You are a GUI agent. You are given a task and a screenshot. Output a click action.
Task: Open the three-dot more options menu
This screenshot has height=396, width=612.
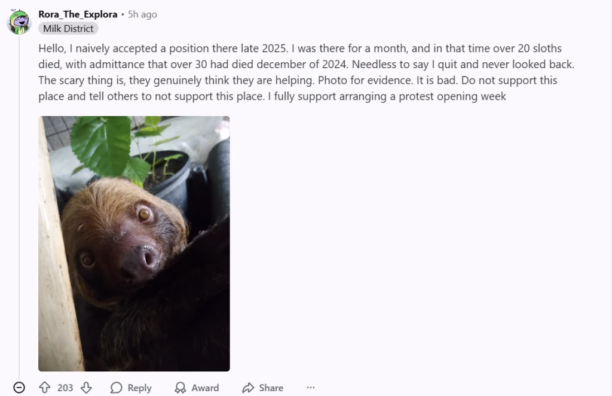click(310, 388)
